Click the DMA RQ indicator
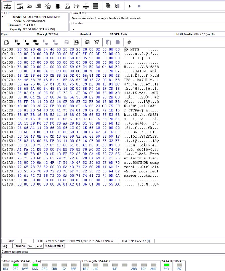The width and height of the screenshot is (225, 271). click(x=179, y=265)
